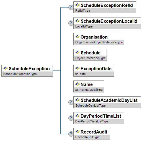Click the ScheduleAcademicDayList help question icon
147x141 pixels.
tap(71, 102)
